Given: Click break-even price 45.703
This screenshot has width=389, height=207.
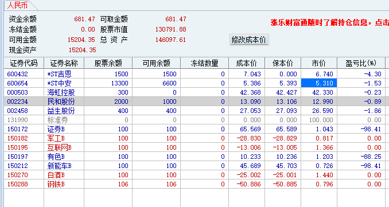Looking at the screenshot, I should pyautogui.click(x=286, y=166).
